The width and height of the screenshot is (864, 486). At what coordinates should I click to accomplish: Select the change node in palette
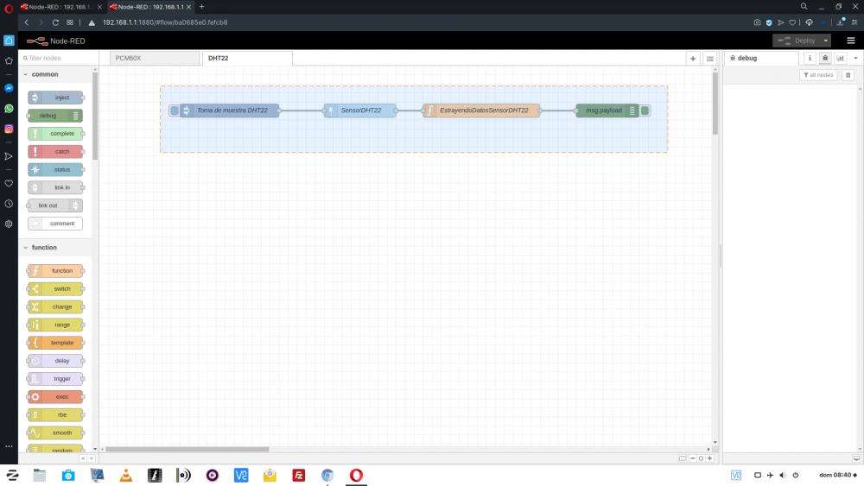pyautogui.click(x=55, y=306)
